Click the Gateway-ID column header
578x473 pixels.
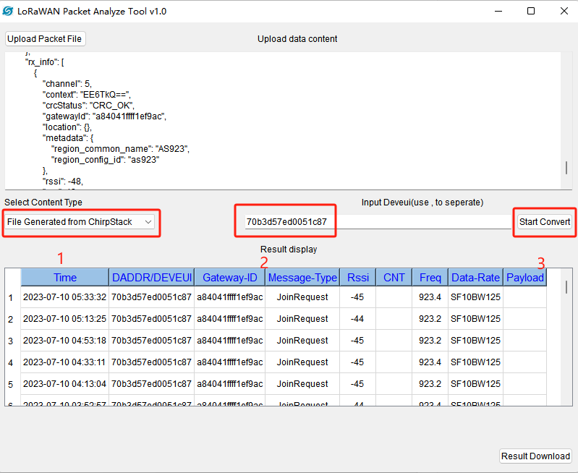(x=229, y=277)
